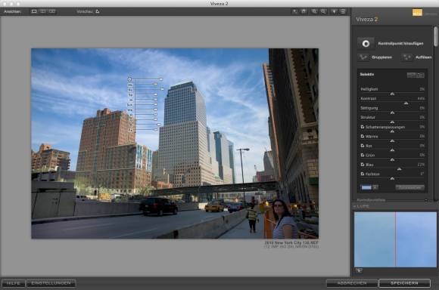Click the Speichern button

pyautogui.click(x=404, y=283)
